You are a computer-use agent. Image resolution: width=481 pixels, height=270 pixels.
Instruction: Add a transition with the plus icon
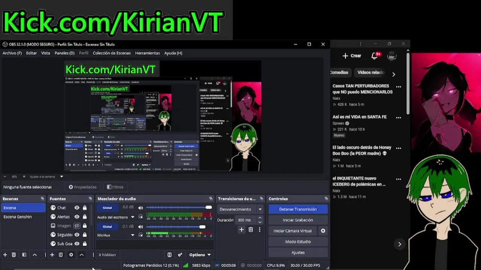click(x=241, y=229)
